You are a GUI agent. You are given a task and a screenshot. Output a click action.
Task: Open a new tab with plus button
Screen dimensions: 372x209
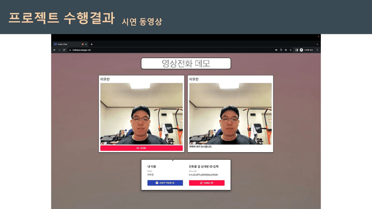[92, 44]
